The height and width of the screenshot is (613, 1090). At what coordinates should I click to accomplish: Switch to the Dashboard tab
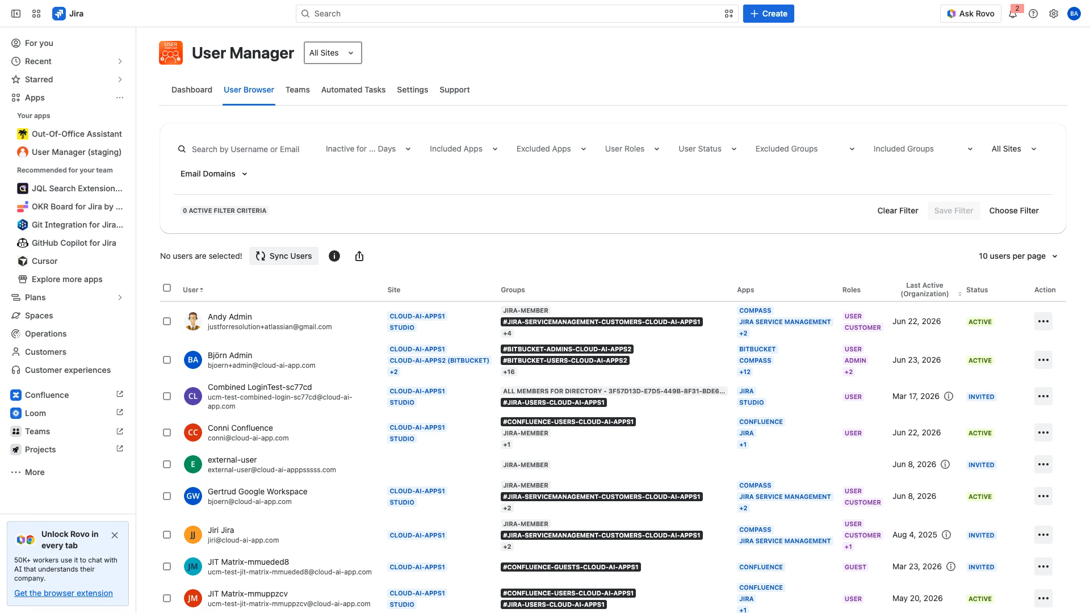point(192,90)
